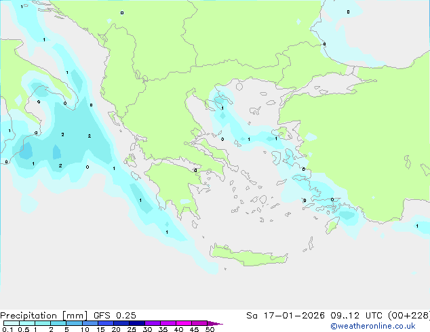Click the '10' legend scale number

click(x=85, y=329)
